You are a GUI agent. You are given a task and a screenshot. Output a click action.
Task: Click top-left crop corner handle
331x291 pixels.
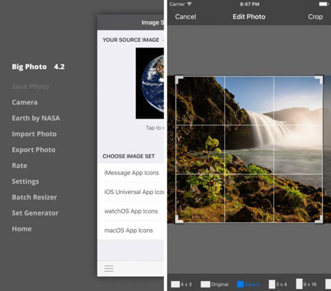(x=179, y=79)
